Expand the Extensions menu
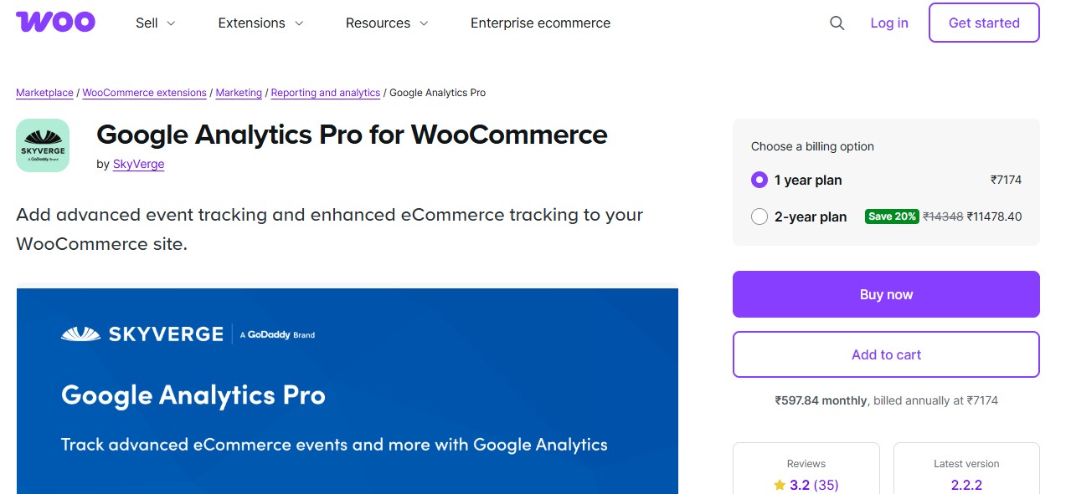 (x=260, y=23)
